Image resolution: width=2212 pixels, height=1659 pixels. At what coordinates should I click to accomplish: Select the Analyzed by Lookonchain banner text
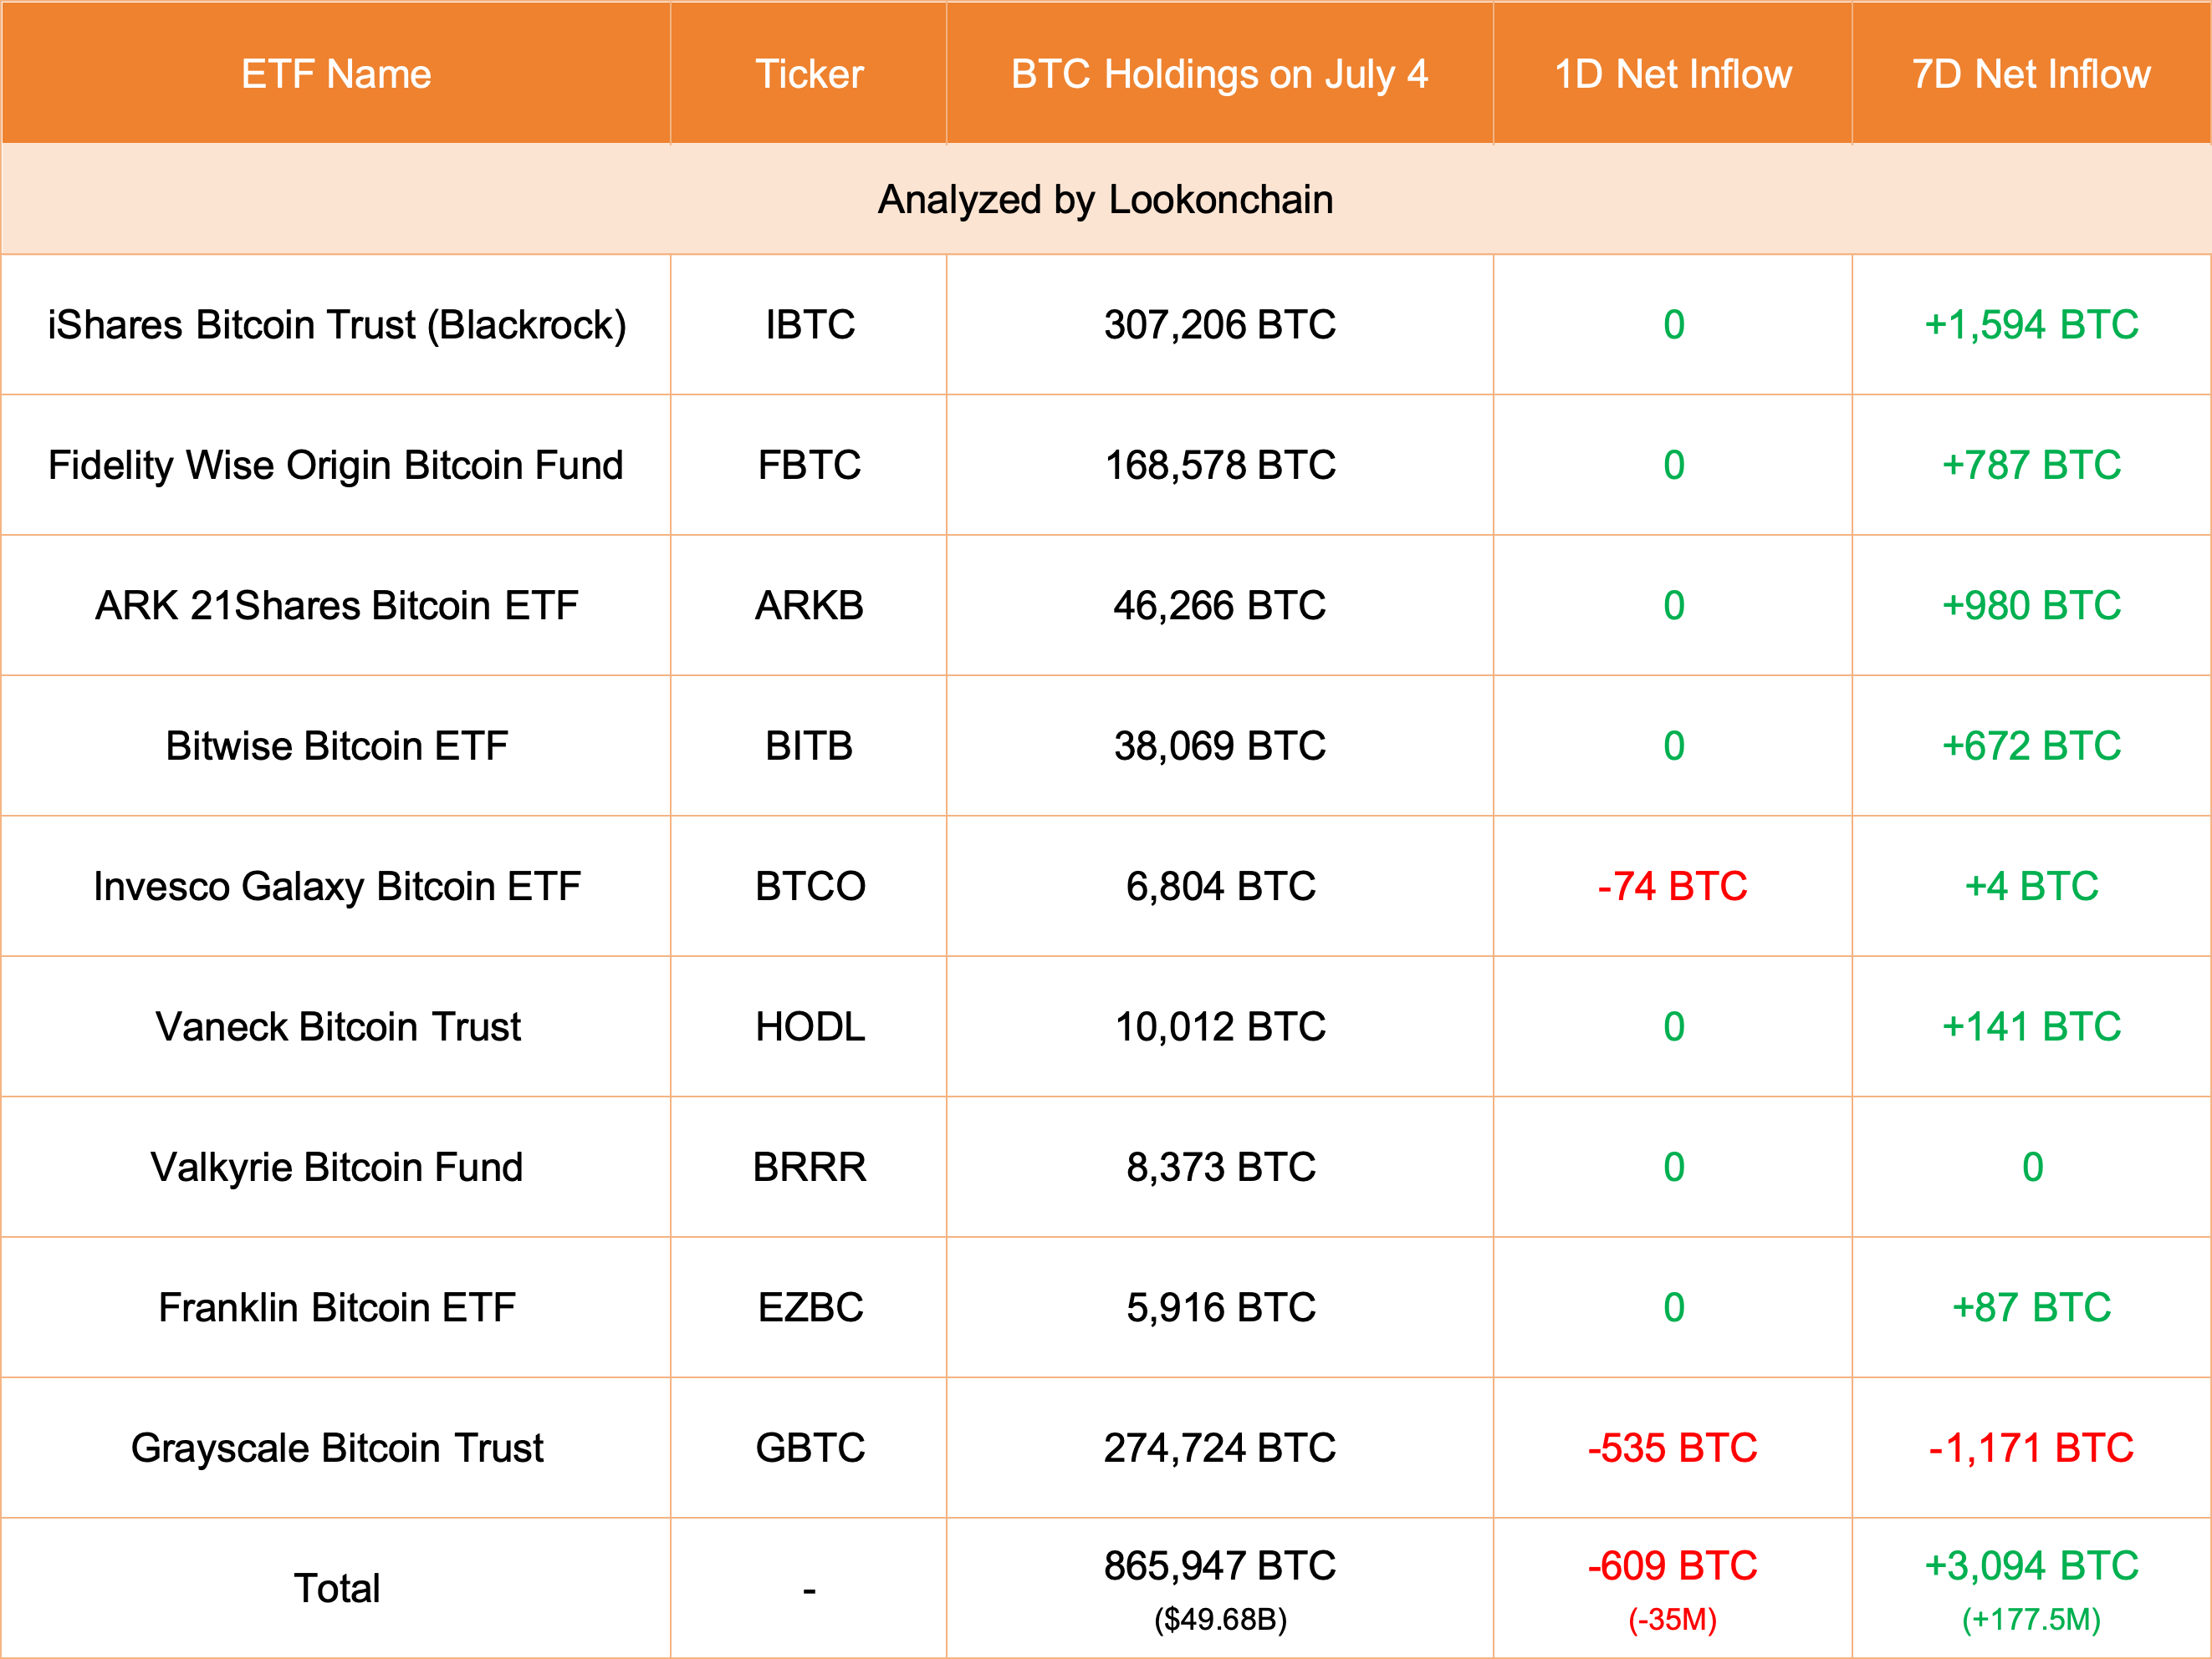point(1105,200)
